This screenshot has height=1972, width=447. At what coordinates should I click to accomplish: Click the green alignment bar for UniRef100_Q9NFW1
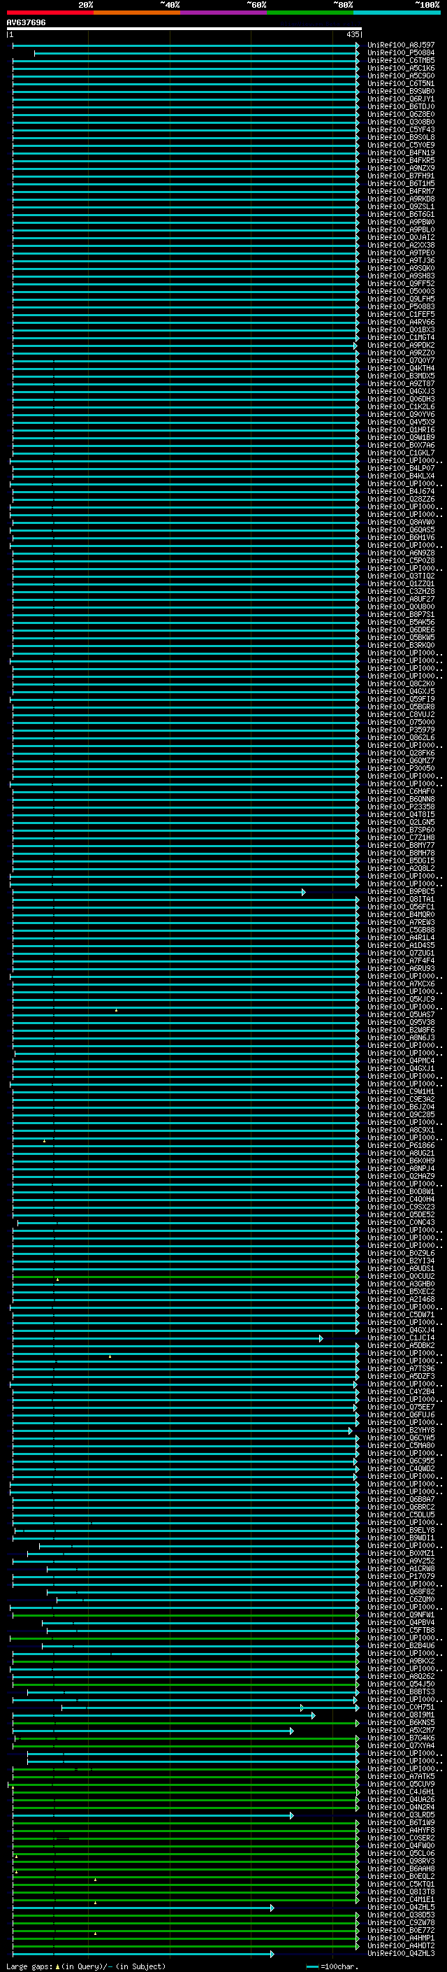(186, 1615)
